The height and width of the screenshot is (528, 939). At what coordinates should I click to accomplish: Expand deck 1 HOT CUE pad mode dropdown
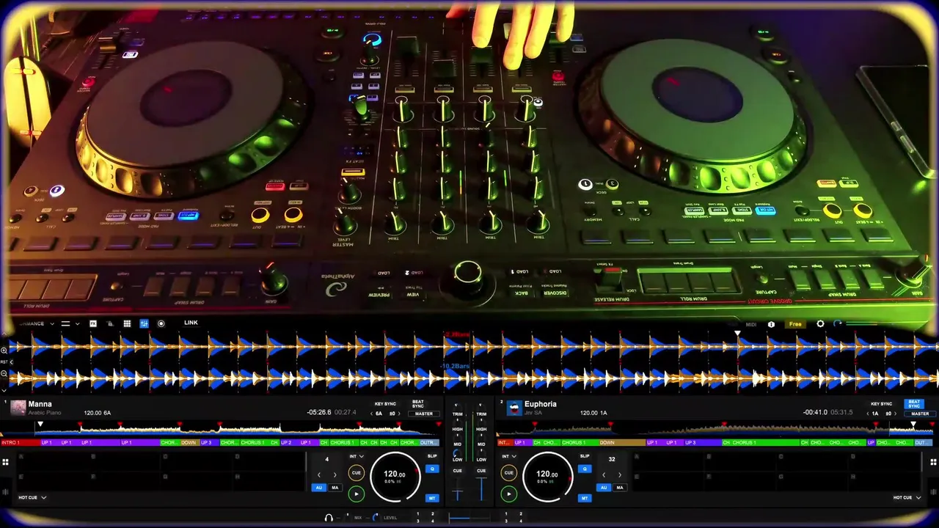pyautogui.click(x=32, y=497)
